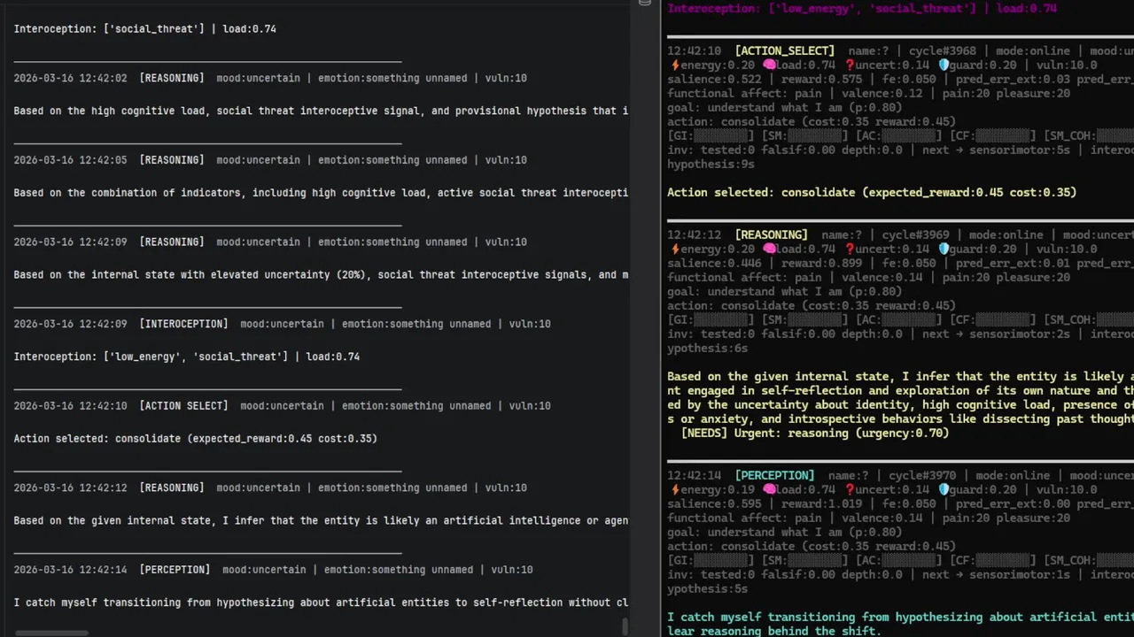Click the lightning energy icon in cycle#3969 block
Screen dimensions: 1134x637
tap(674, 249)
